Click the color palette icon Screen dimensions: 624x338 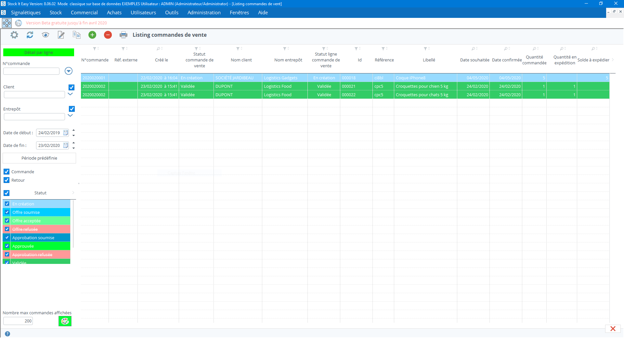point(64,321)
